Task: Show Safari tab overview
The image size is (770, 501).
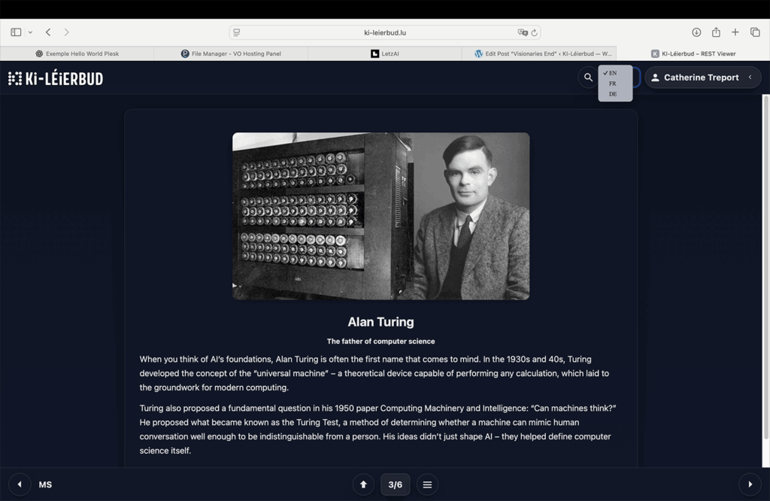Action: (x=755, y=32)
